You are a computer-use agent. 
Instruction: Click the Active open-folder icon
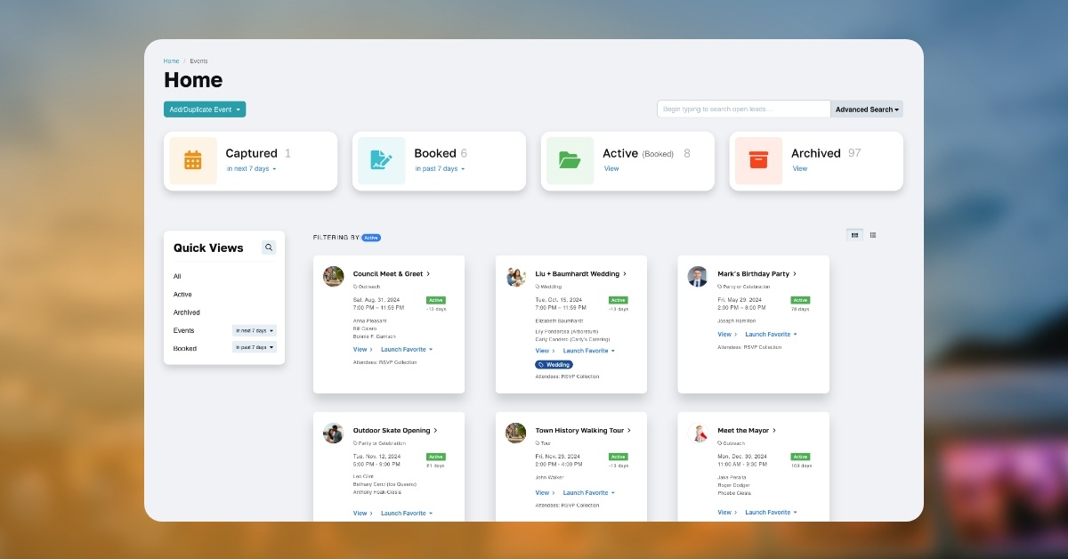click(570, 160)
